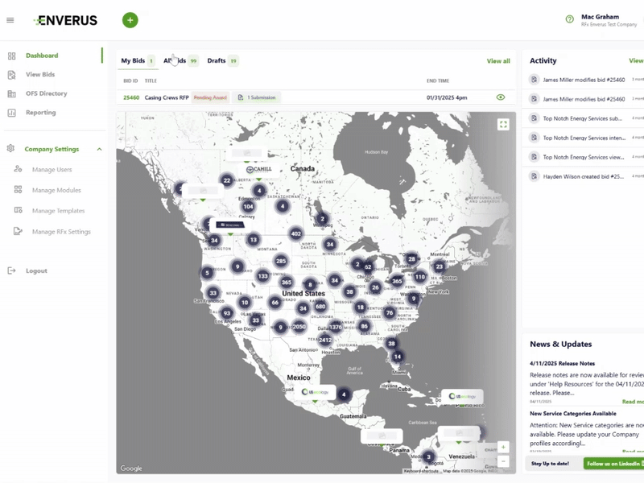Zoom in on the map
Image resolution: width=644 pixels, height=483 pixels.
pyautogui.click(x=503, y=447)
